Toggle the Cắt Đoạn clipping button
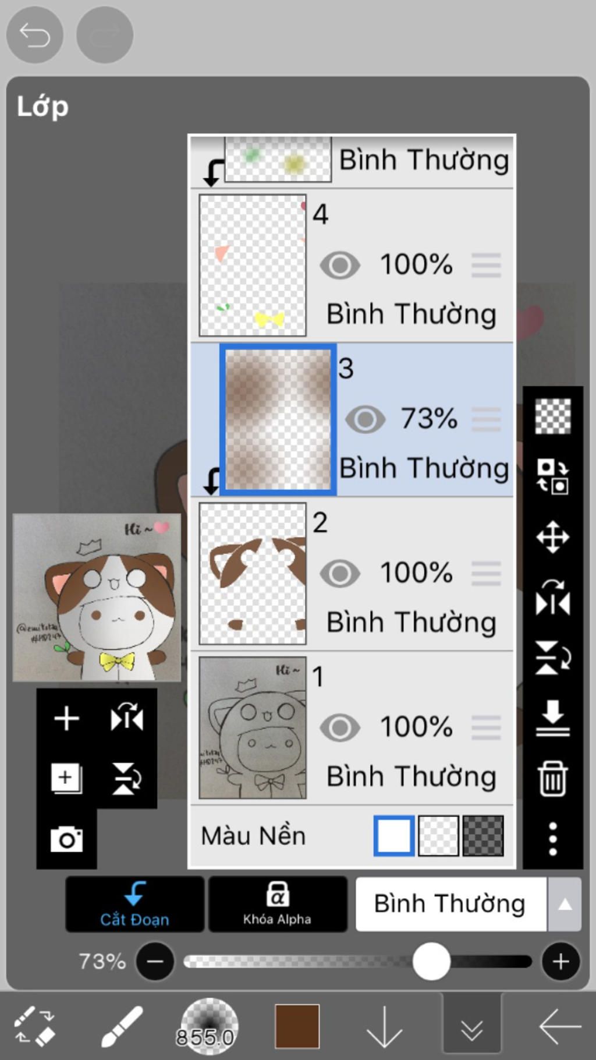This screenshot has width=596, height=1060. 134,904
